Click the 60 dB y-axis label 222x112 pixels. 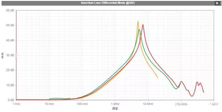click(10, 11)
